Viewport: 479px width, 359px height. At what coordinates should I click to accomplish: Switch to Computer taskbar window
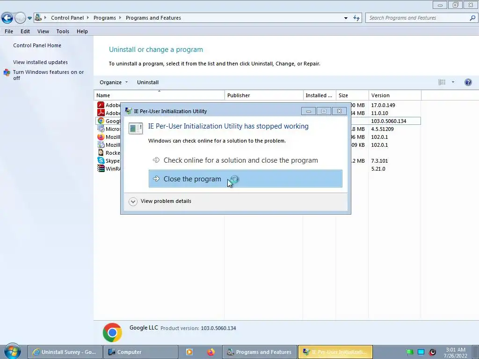140,352
